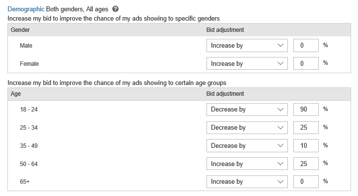Click the Age column header
This screenshot has height=196, width=358.
16,94
